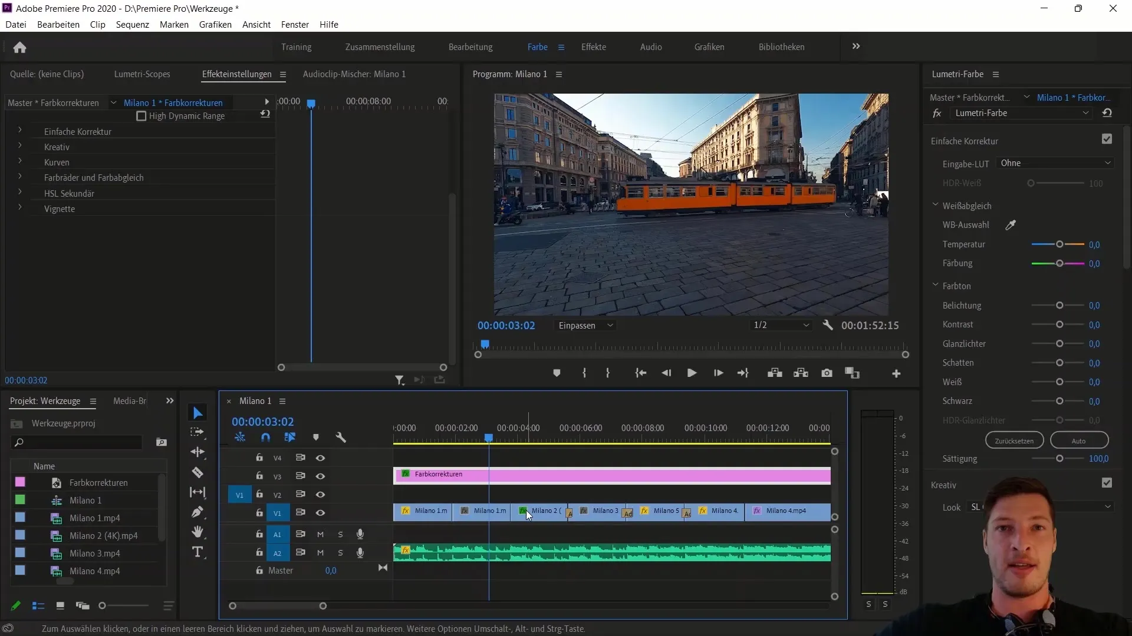1132x636 pixels.
Task: Open Sequenz menu
Action: pyautogui.click(x=133, y=25)
